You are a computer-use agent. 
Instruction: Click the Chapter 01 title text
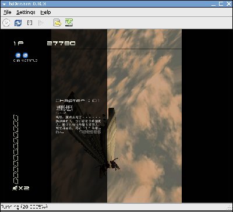click(77, 101)
